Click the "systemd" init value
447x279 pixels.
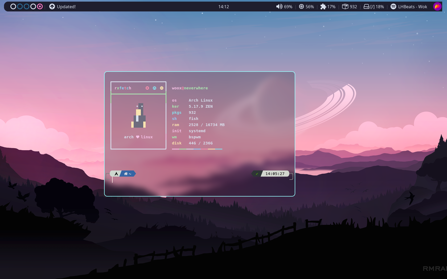click(197, 131)
